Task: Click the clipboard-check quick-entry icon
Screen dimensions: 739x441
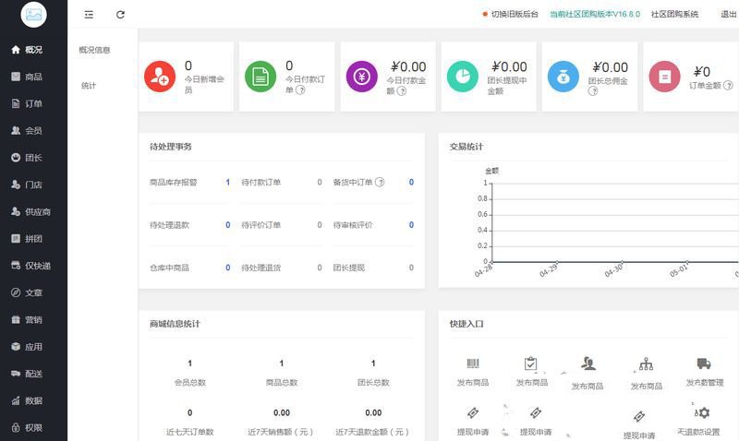Action: (x=530, y=364)
